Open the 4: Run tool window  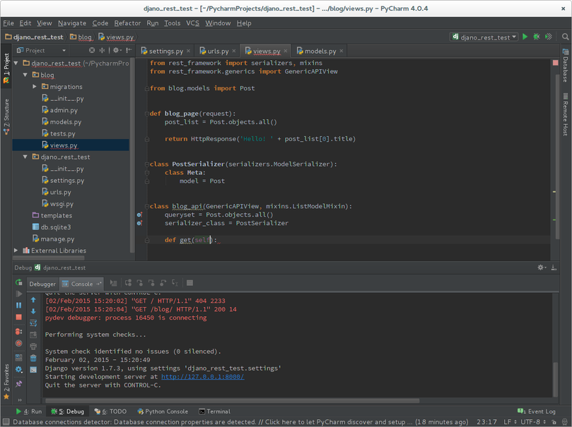point(29,411)
